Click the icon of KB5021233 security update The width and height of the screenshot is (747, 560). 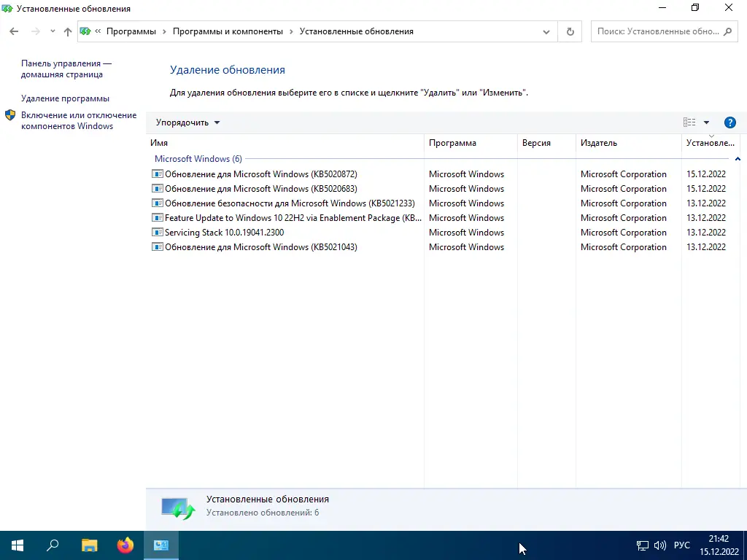coord(158,203)
